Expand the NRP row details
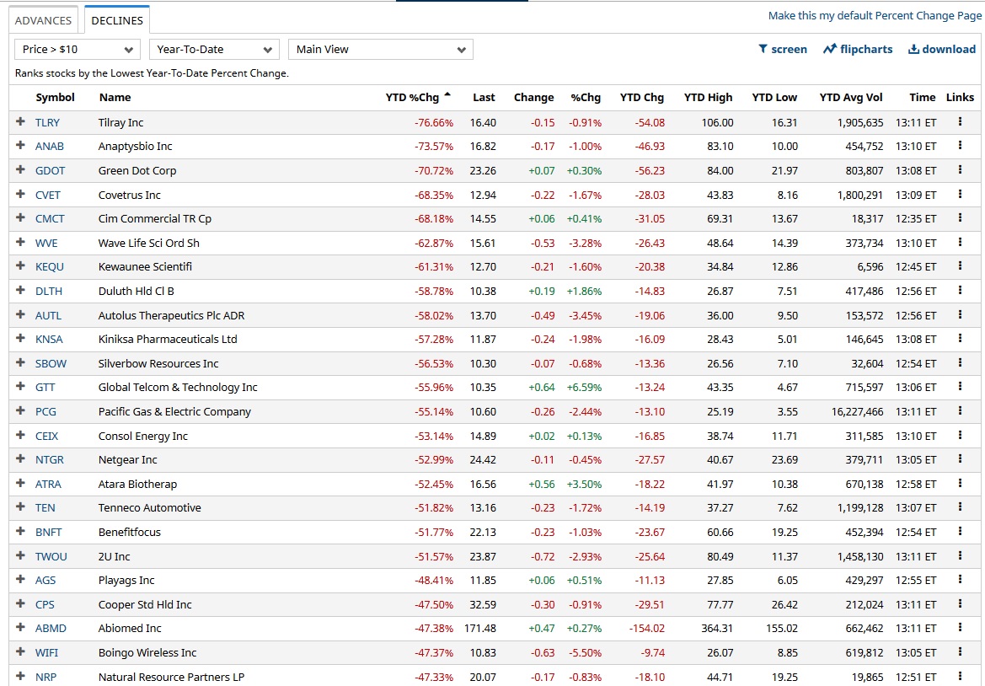 click(x=20, y=676)
